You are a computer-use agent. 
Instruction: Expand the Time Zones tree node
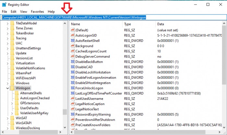pos(7,28)
